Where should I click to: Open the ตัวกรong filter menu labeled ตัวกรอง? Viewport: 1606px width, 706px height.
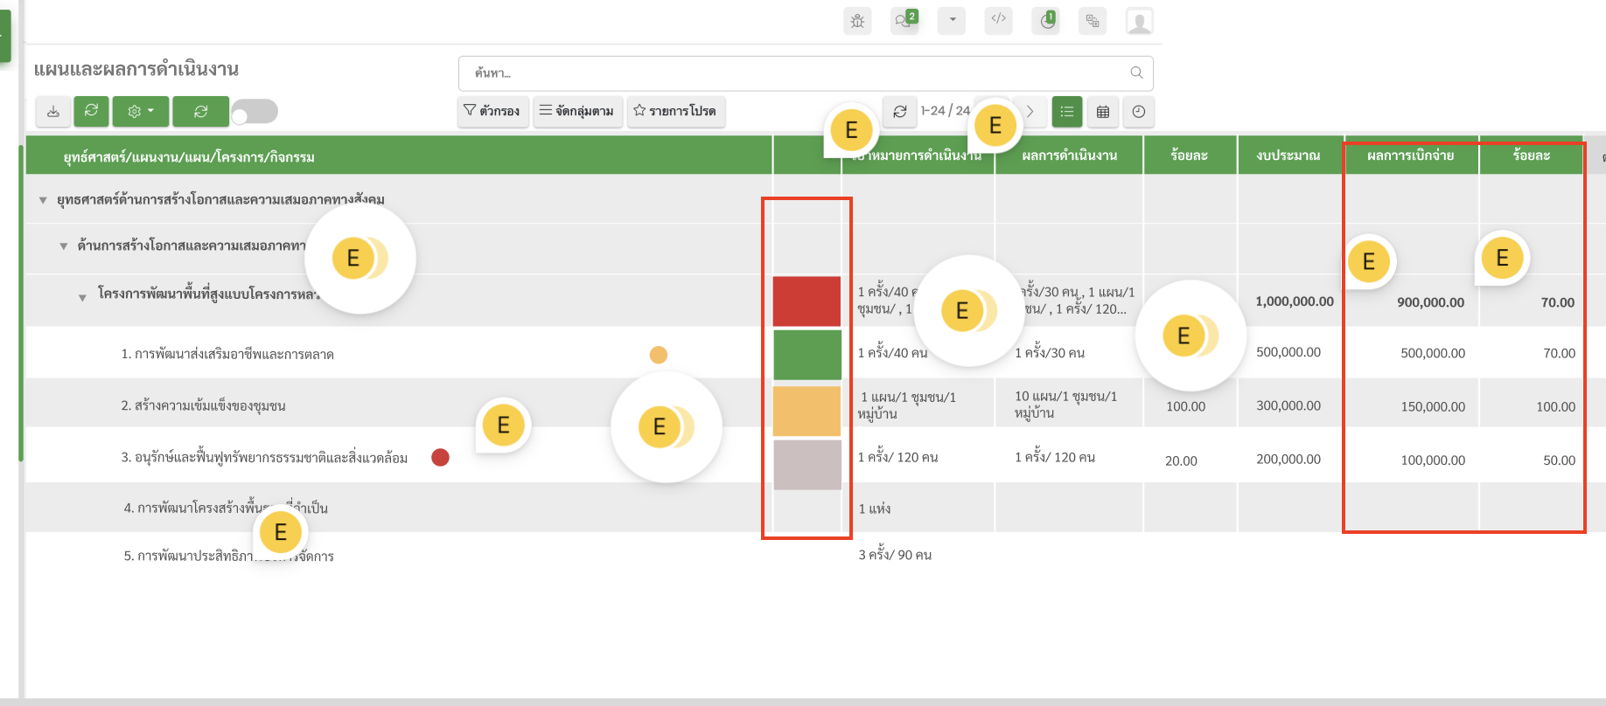coord(492,111)
